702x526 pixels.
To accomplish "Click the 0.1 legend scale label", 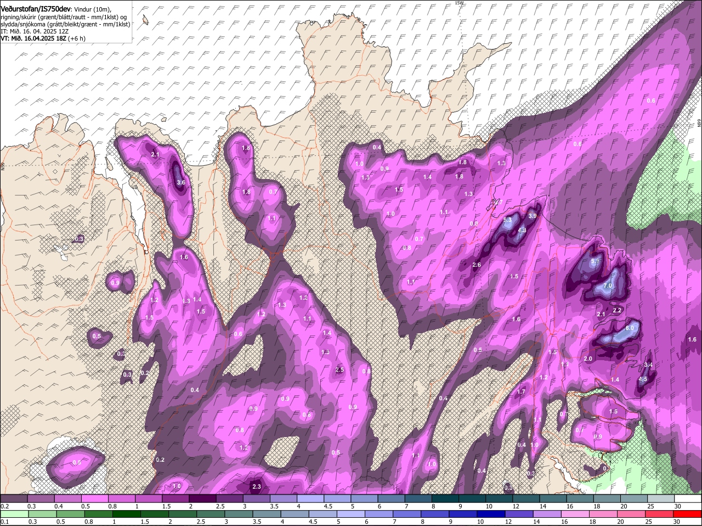I will coord(4,522).
